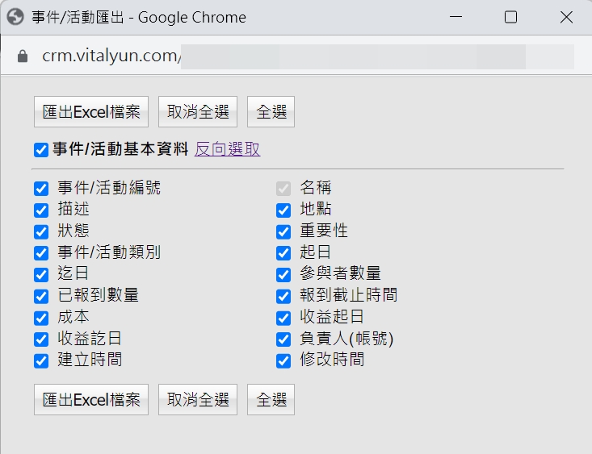Uncheck the 起日 checkbox
The width and height of the screenshot is (592, 454).
pyautogui.click(x=283, y=253)
